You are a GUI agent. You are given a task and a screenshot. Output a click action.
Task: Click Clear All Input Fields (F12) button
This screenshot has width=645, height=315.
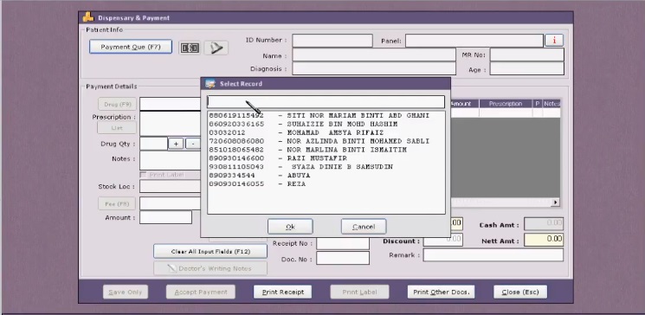pos(210,251)
